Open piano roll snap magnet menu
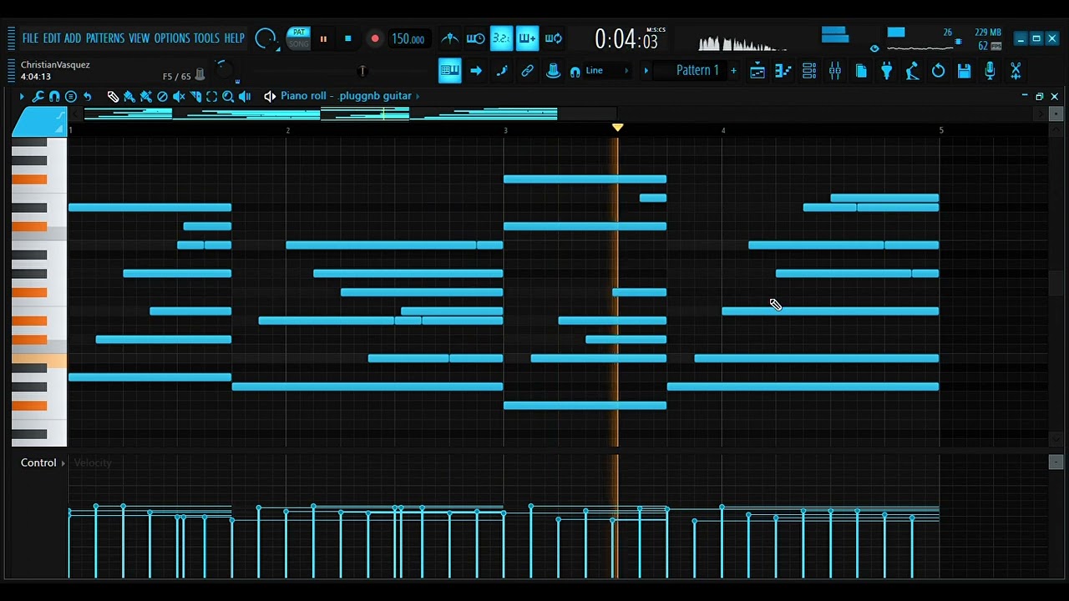The image size is (1069, 601). point(54,97)
